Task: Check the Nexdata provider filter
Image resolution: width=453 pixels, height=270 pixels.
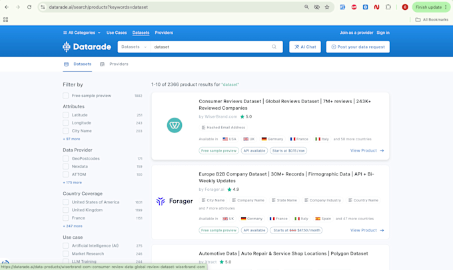Action: 65,166
